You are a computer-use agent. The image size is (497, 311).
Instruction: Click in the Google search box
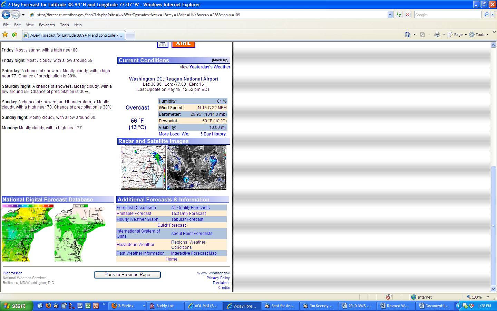[x=448, y=15]
